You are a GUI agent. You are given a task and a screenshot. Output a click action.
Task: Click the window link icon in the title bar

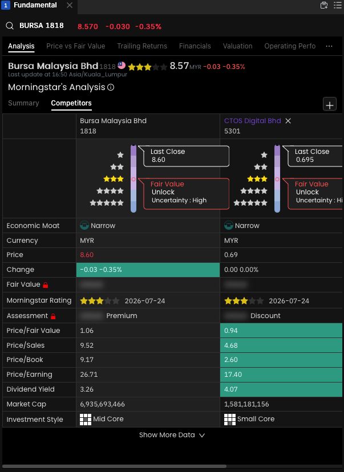[324, 5]
